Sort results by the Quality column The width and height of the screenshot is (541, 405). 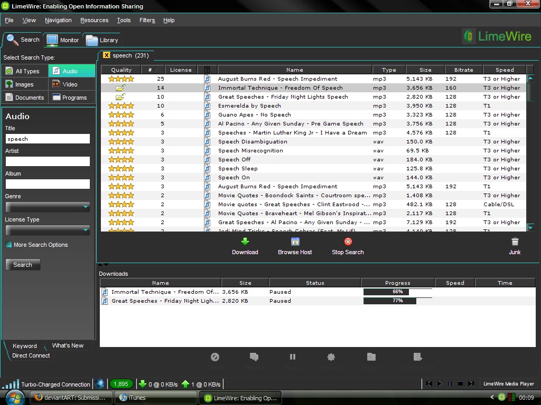click(x=121, y=70)
